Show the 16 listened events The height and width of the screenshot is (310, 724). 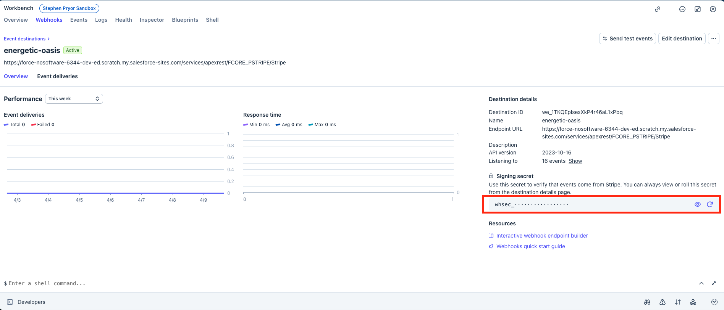click(x=575, y=161)
